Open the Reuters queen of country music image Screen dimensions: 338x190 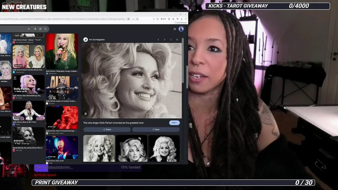[62, 88]
